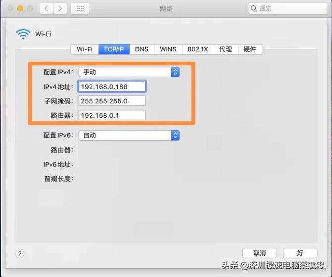Image resolution: width=332 pixels, height=277 pixels.
Task: Go forward with the right arrow button
Action: click(x=60, y=8)
